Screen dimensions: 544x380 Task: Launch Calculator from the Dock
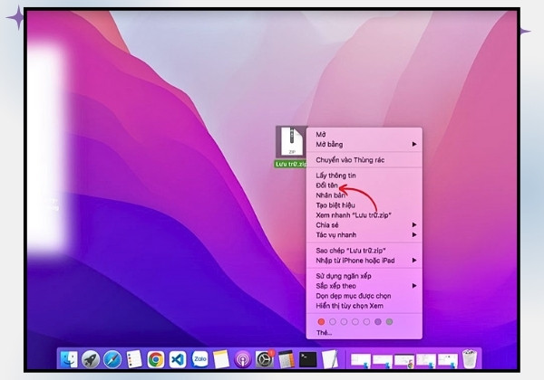coord(287,359)
